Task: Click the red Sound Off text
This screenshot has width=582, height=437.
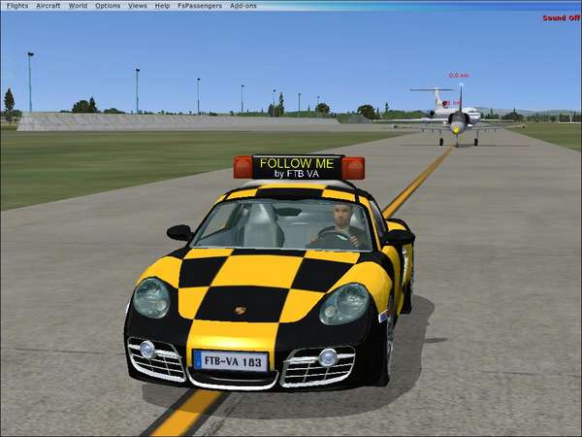Action: (x=561, y=17)
